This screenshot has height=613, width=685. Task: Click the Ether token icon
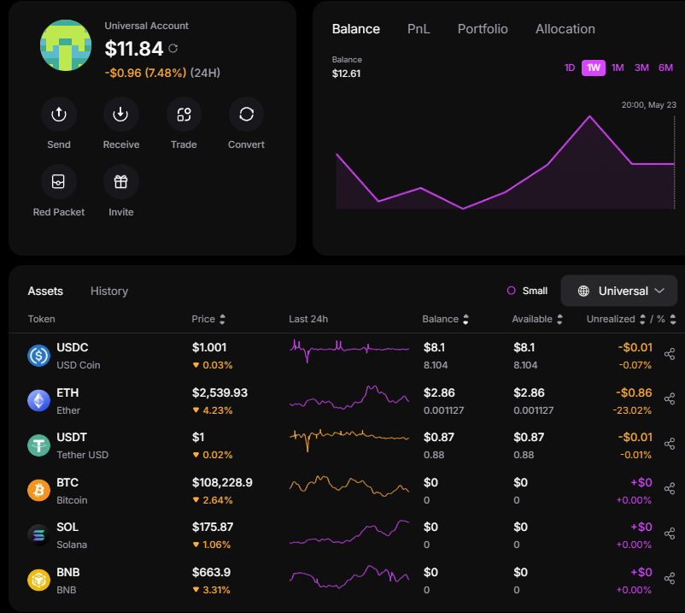39,400
